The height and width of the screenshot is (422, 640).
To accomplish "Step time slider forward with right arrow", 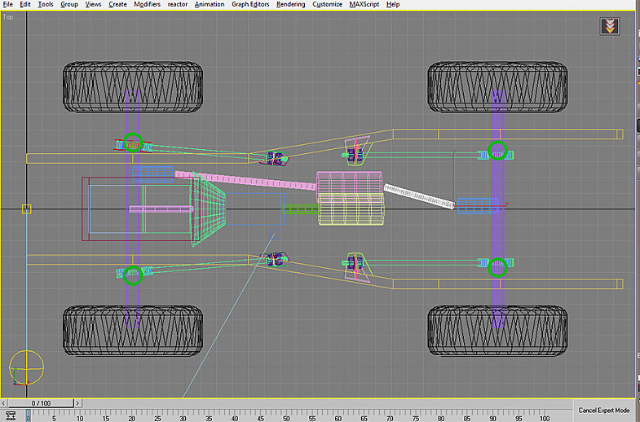I will click(x=79, y=403).
